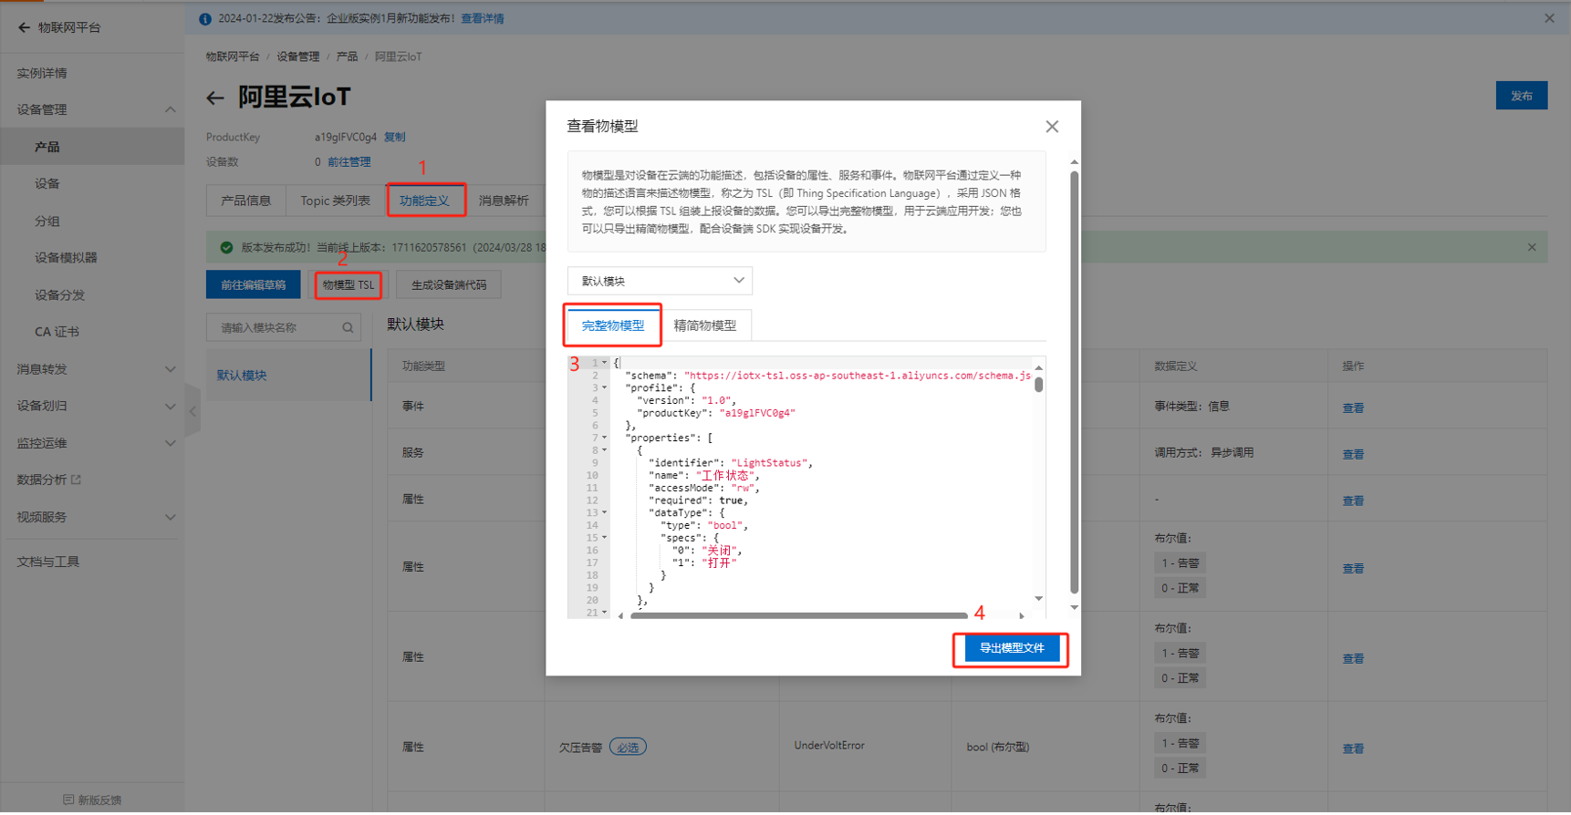
Task: Click the ProductKey value a19glFVC0g4
Action: 346,137
